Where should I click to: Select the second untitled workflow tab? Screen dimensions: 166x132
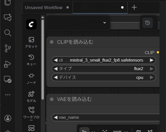pyautogui.click(x=100, y=8)
